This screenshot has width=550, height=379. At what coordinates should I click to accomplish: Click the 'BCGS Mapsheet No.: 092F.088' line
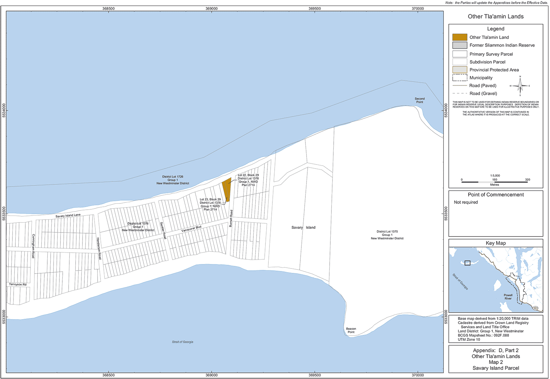(x=483, y=335)
